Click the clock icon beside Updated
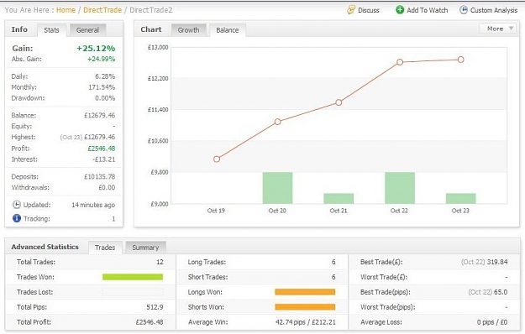525x334 pixels. 17,204
